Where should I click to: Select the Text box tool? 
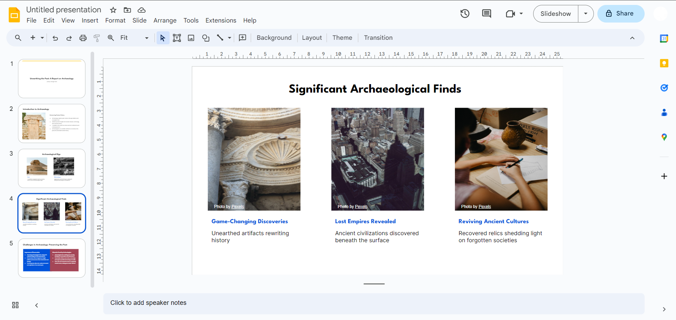point(177,38)
